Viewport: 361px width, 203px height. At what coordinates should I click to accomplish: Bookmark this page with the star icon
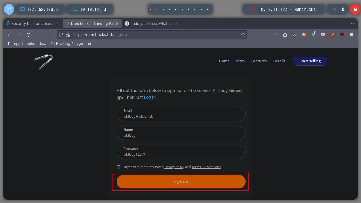[x=243, y=35]
